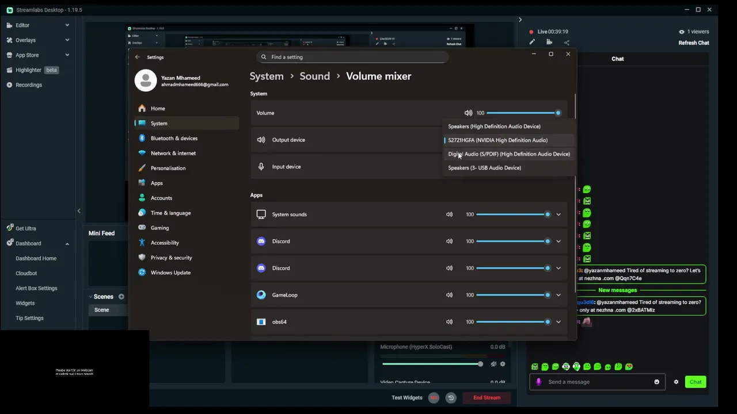Expand obs64 mixer options

[558, 322]
